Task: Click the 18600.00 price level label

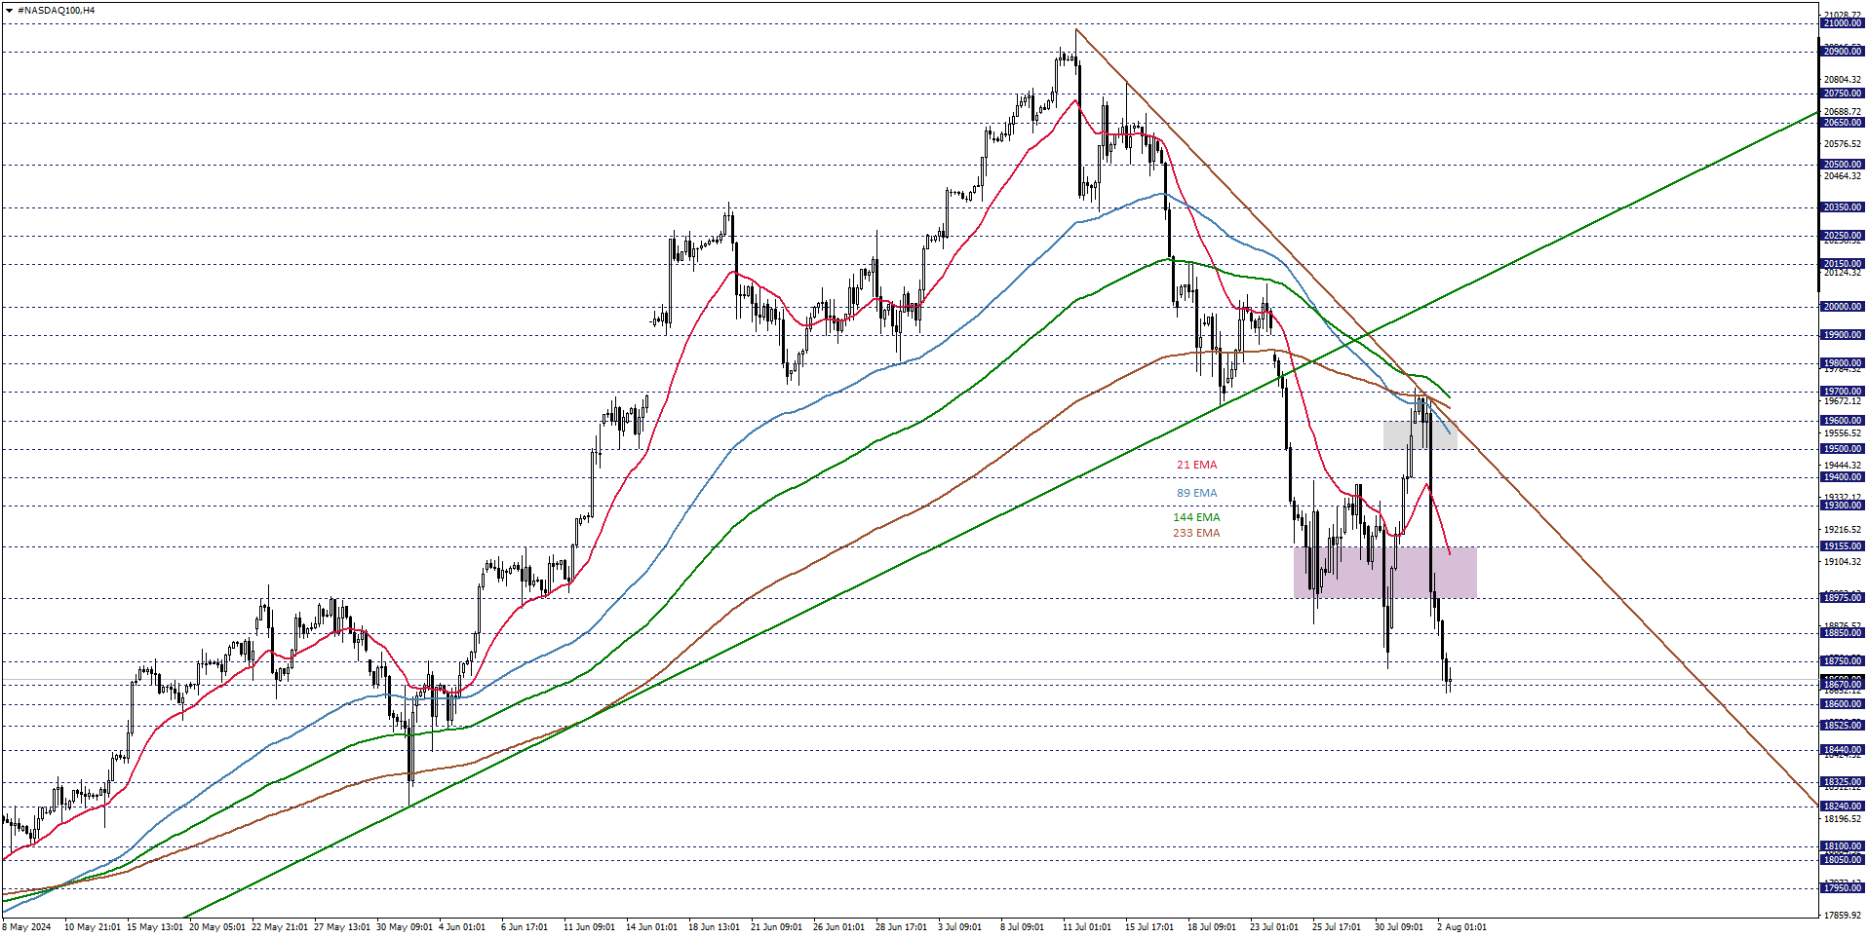Action: click(x=1843, y=704)
